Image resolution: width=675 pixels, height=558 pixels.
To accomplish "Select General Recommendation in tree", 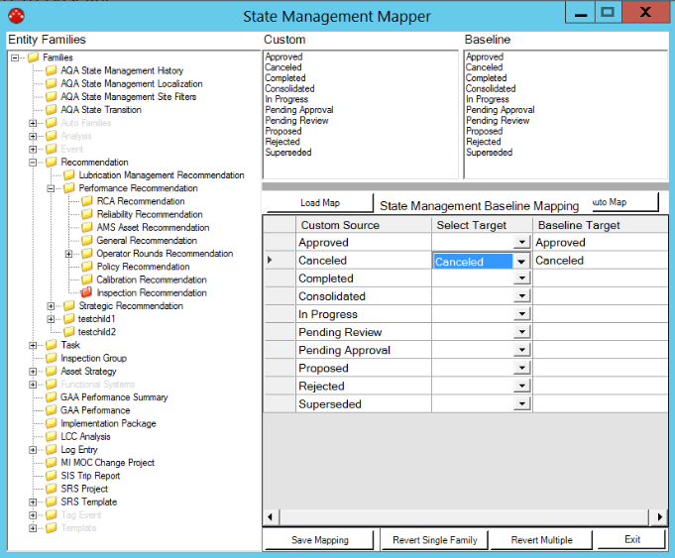I will click(147, 240).
